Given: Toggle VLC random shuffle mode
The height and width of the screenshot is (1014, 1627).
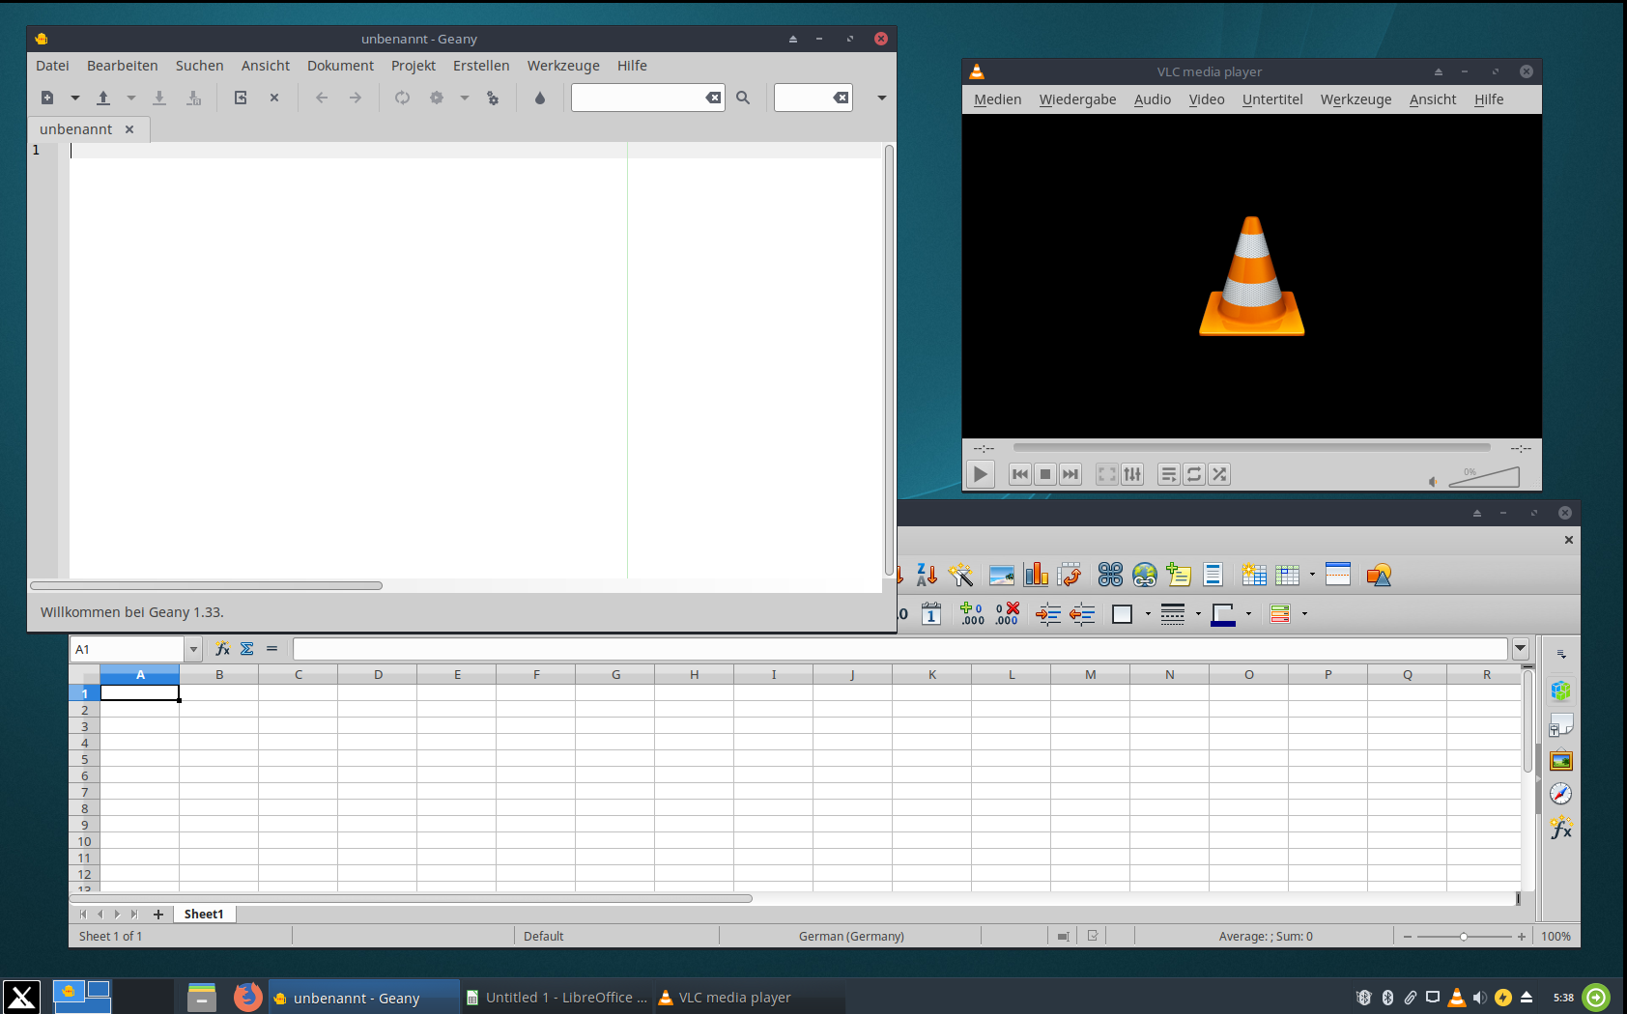Looking at the screenshot, I should pos(1219,474).
